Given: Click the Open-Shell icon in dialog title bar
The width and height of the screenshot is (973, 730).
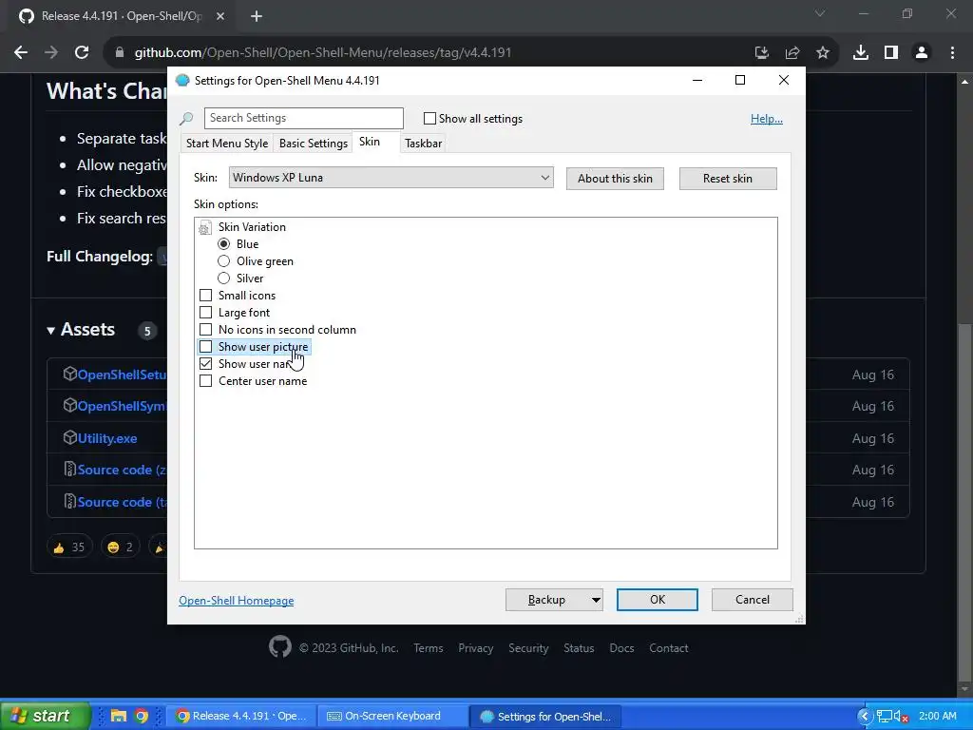Looking at the screenshot, I should point(182,80).
